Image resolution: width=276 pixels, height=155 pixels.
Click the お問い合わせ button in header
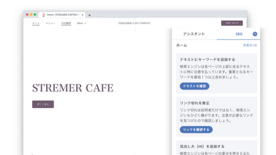(x=232, y=23)
